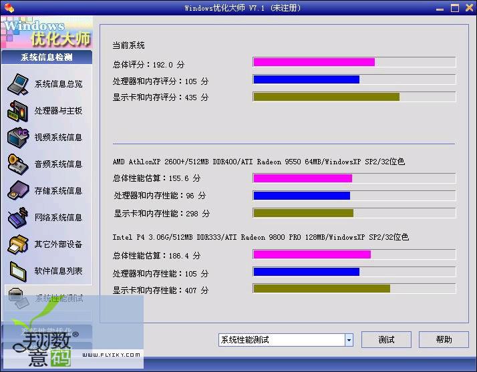This screenshot has height=372, width=477.
Task: Click the 当前系统 heading text
Action: tap(129, 45)
